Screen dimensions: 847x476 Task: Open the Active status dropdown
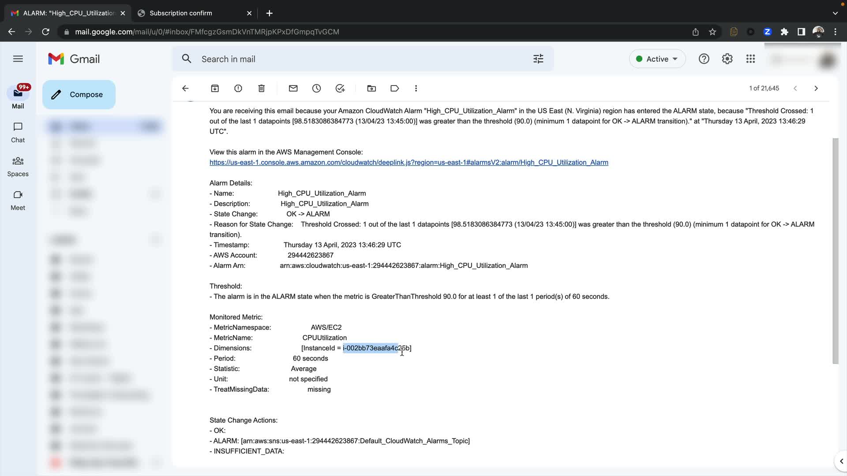657,59
